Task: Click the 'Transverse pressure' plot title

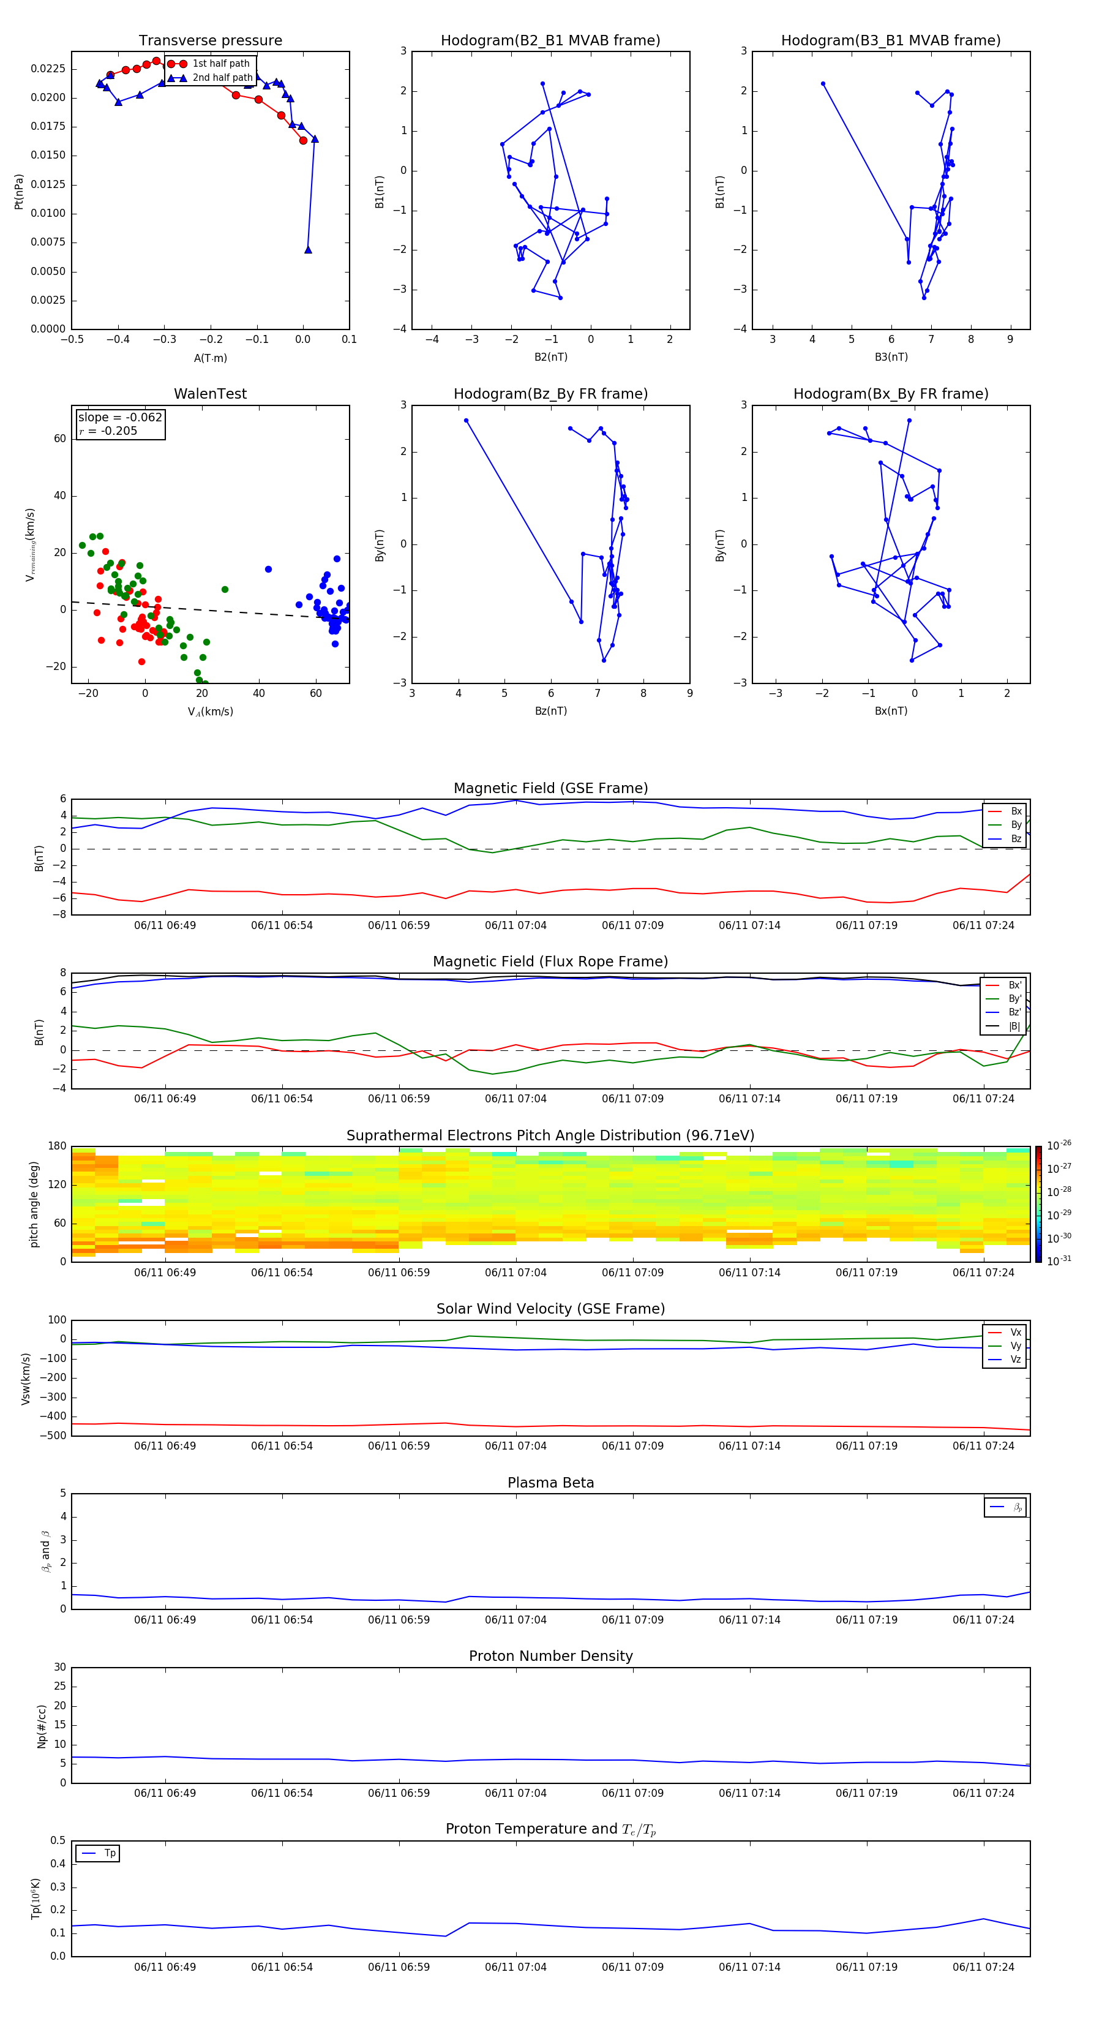Action: click(210, 41)
